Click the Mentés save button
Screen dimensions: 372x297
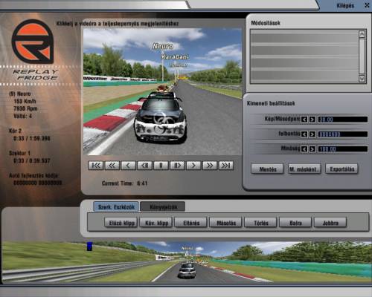[x=267, y=169]
